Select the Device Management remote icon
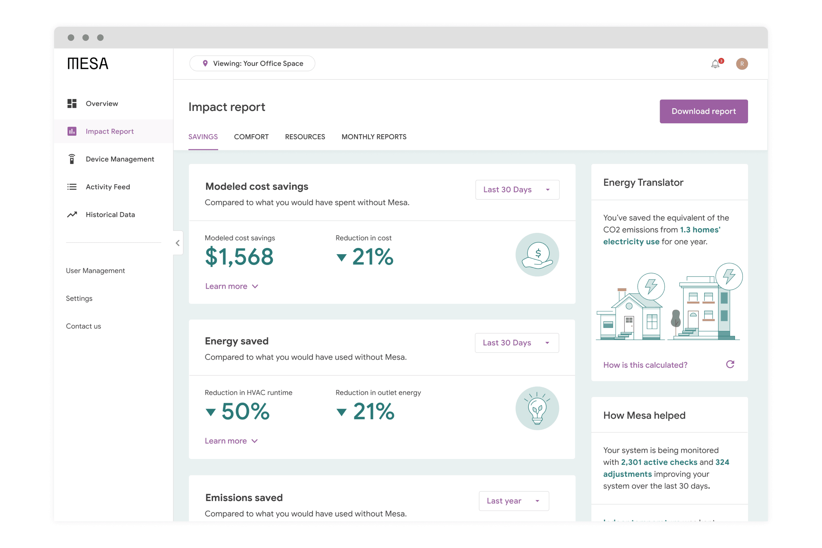822x548 pixels. click(72, 159)
